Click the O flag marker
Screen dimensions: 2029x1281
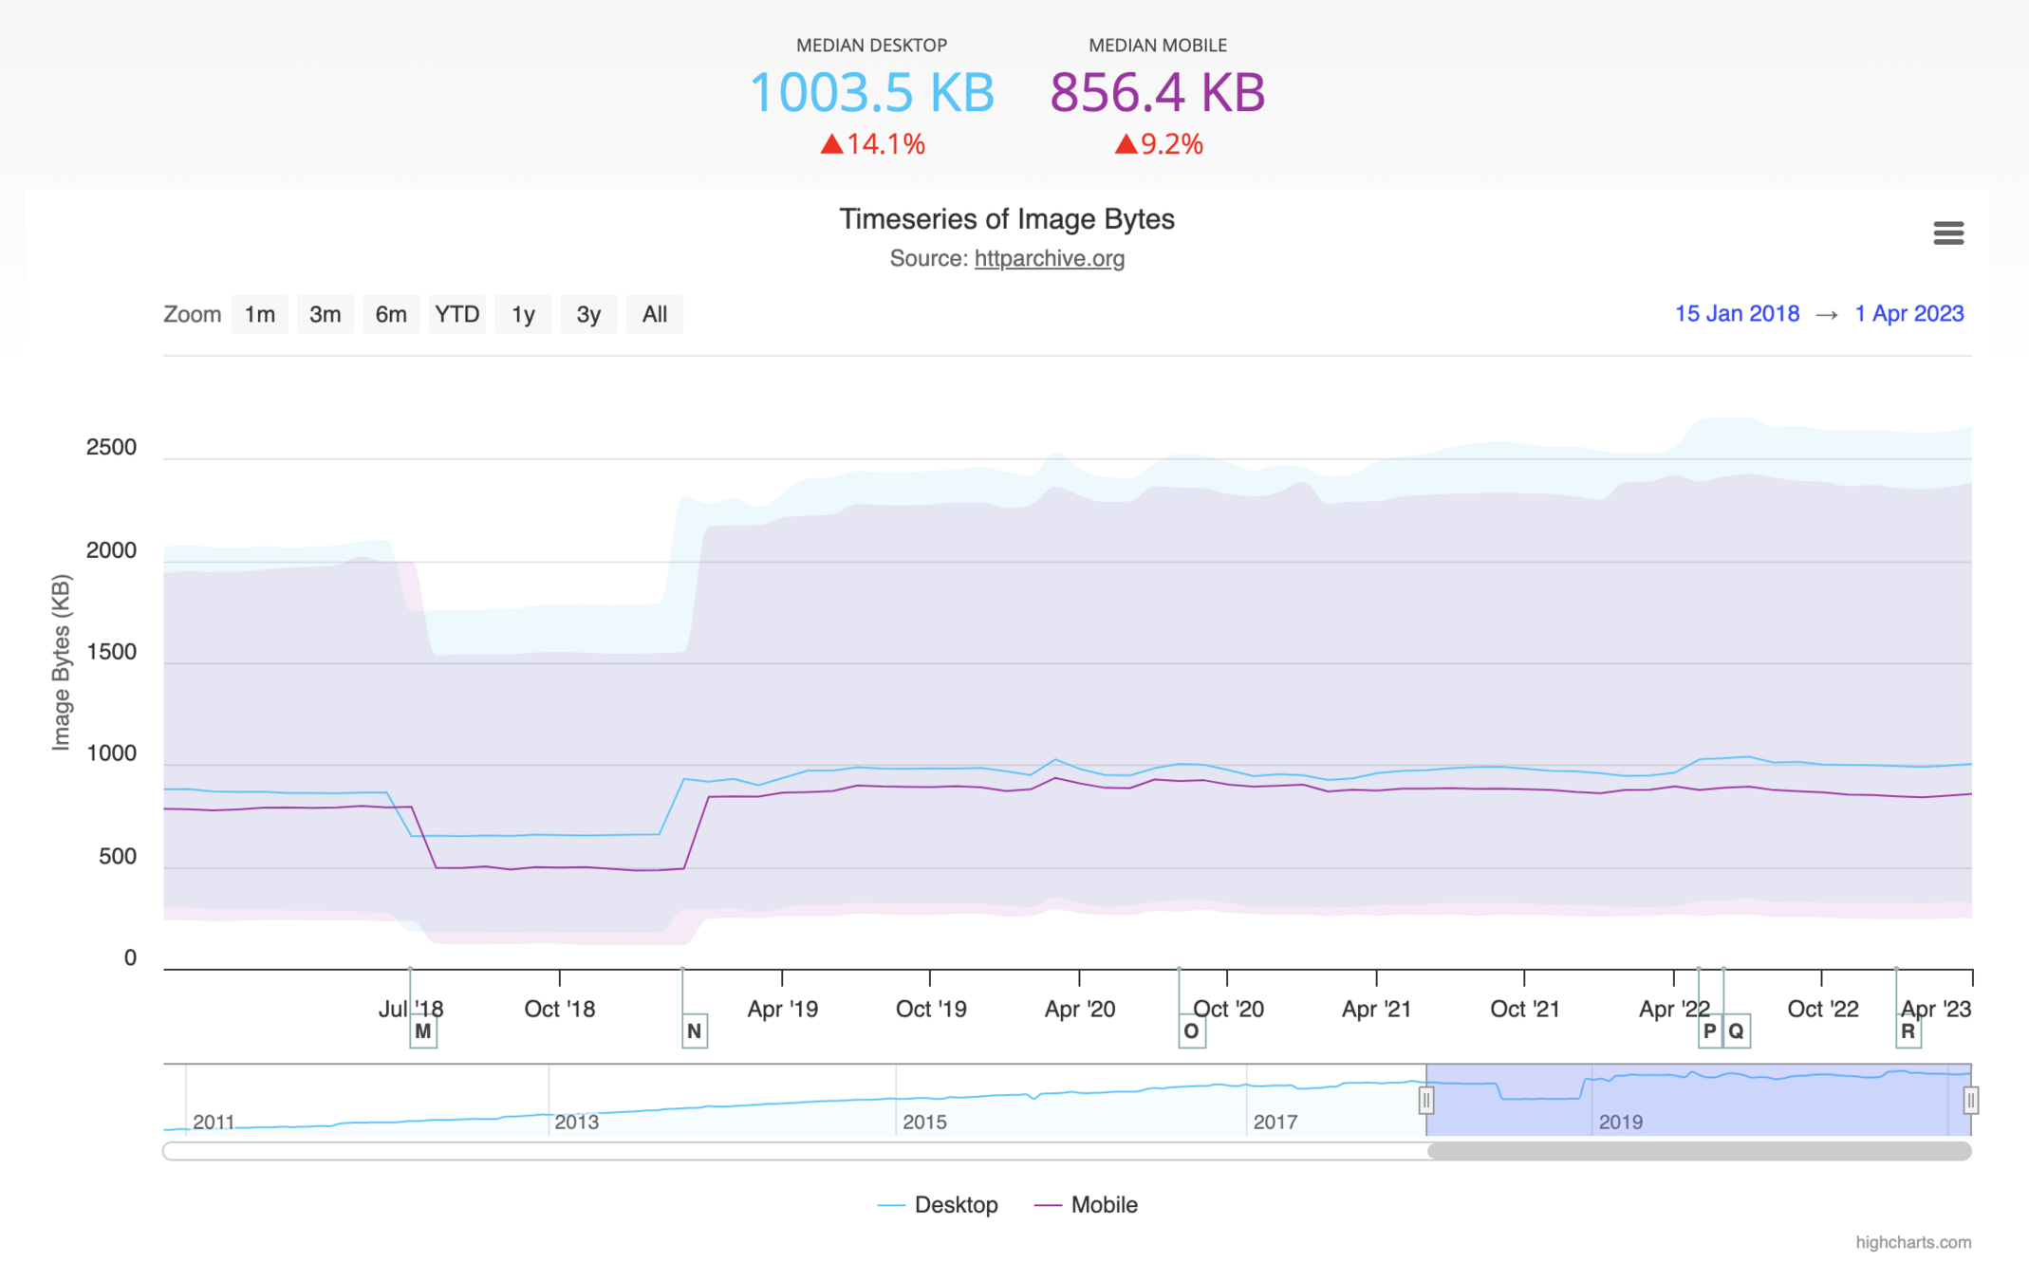click(x=1191, y=1031)
